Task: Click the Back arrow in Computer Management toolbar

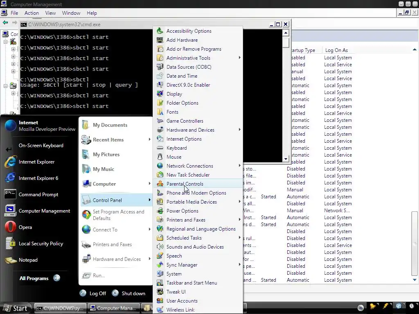Action: (x=5, y=23)
